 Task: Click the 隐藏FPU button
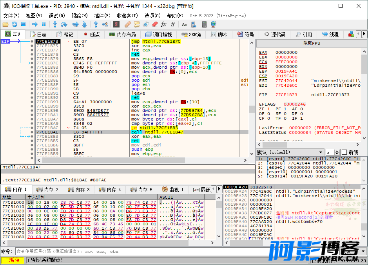click(312, 43)
